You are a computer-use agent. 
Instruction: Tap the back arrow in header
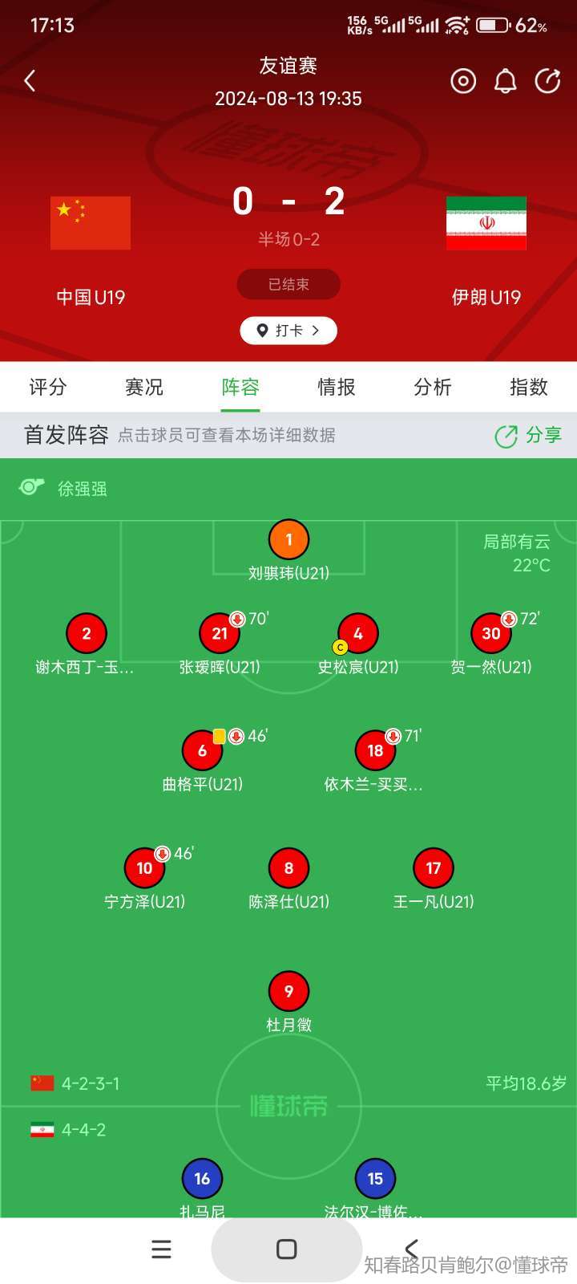[x=30, y=81]
